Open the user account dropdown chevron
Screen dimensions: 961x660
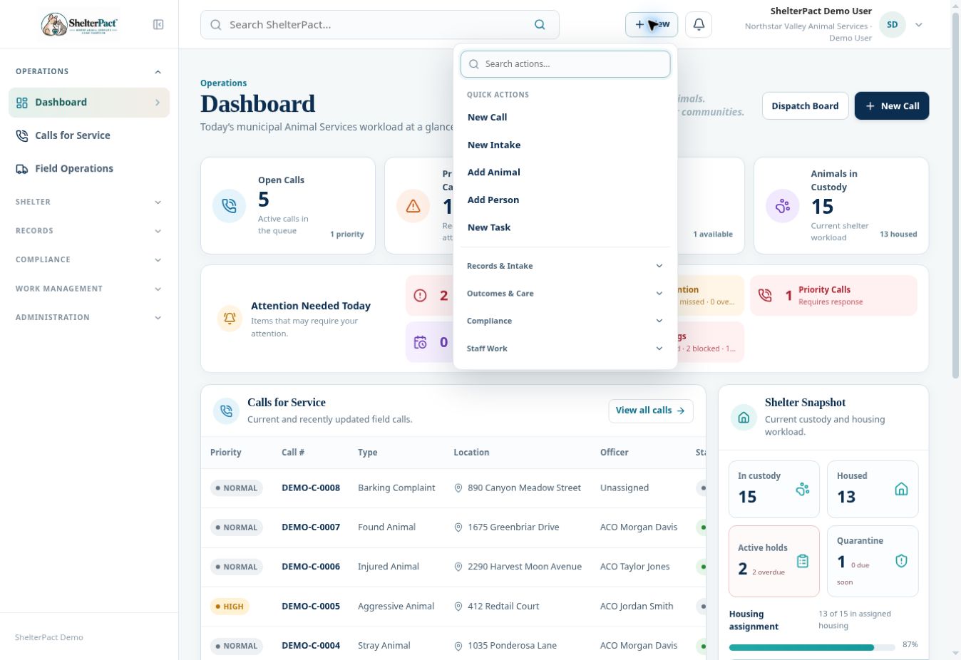tap(919, 25)
